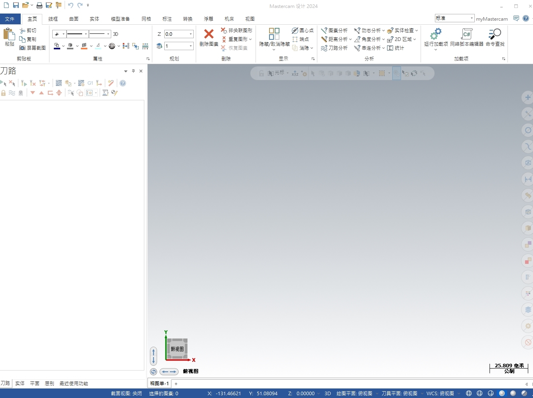
Task: Open the 实体 tab at panel bottom
Action: pos(20,383)
